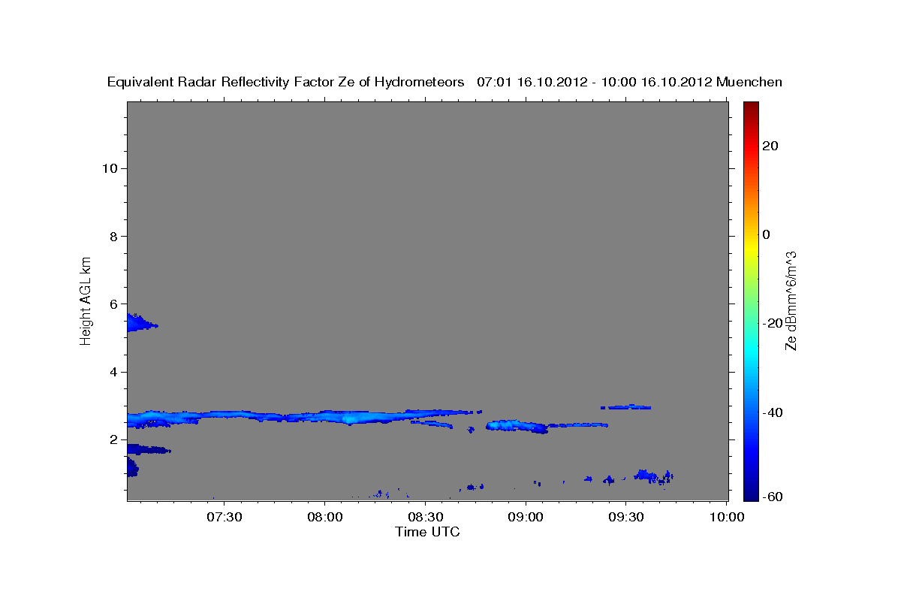Click the 09:00 time tick label

(526, 517)
